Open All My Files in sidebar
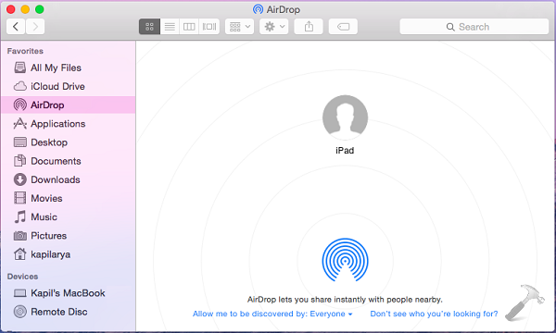556x333 pixels. pyautogui.click(x=68, y=68)
